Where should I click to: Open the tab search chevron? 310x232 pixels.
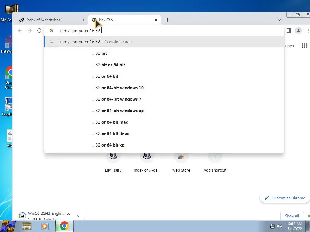coord(279,20)
